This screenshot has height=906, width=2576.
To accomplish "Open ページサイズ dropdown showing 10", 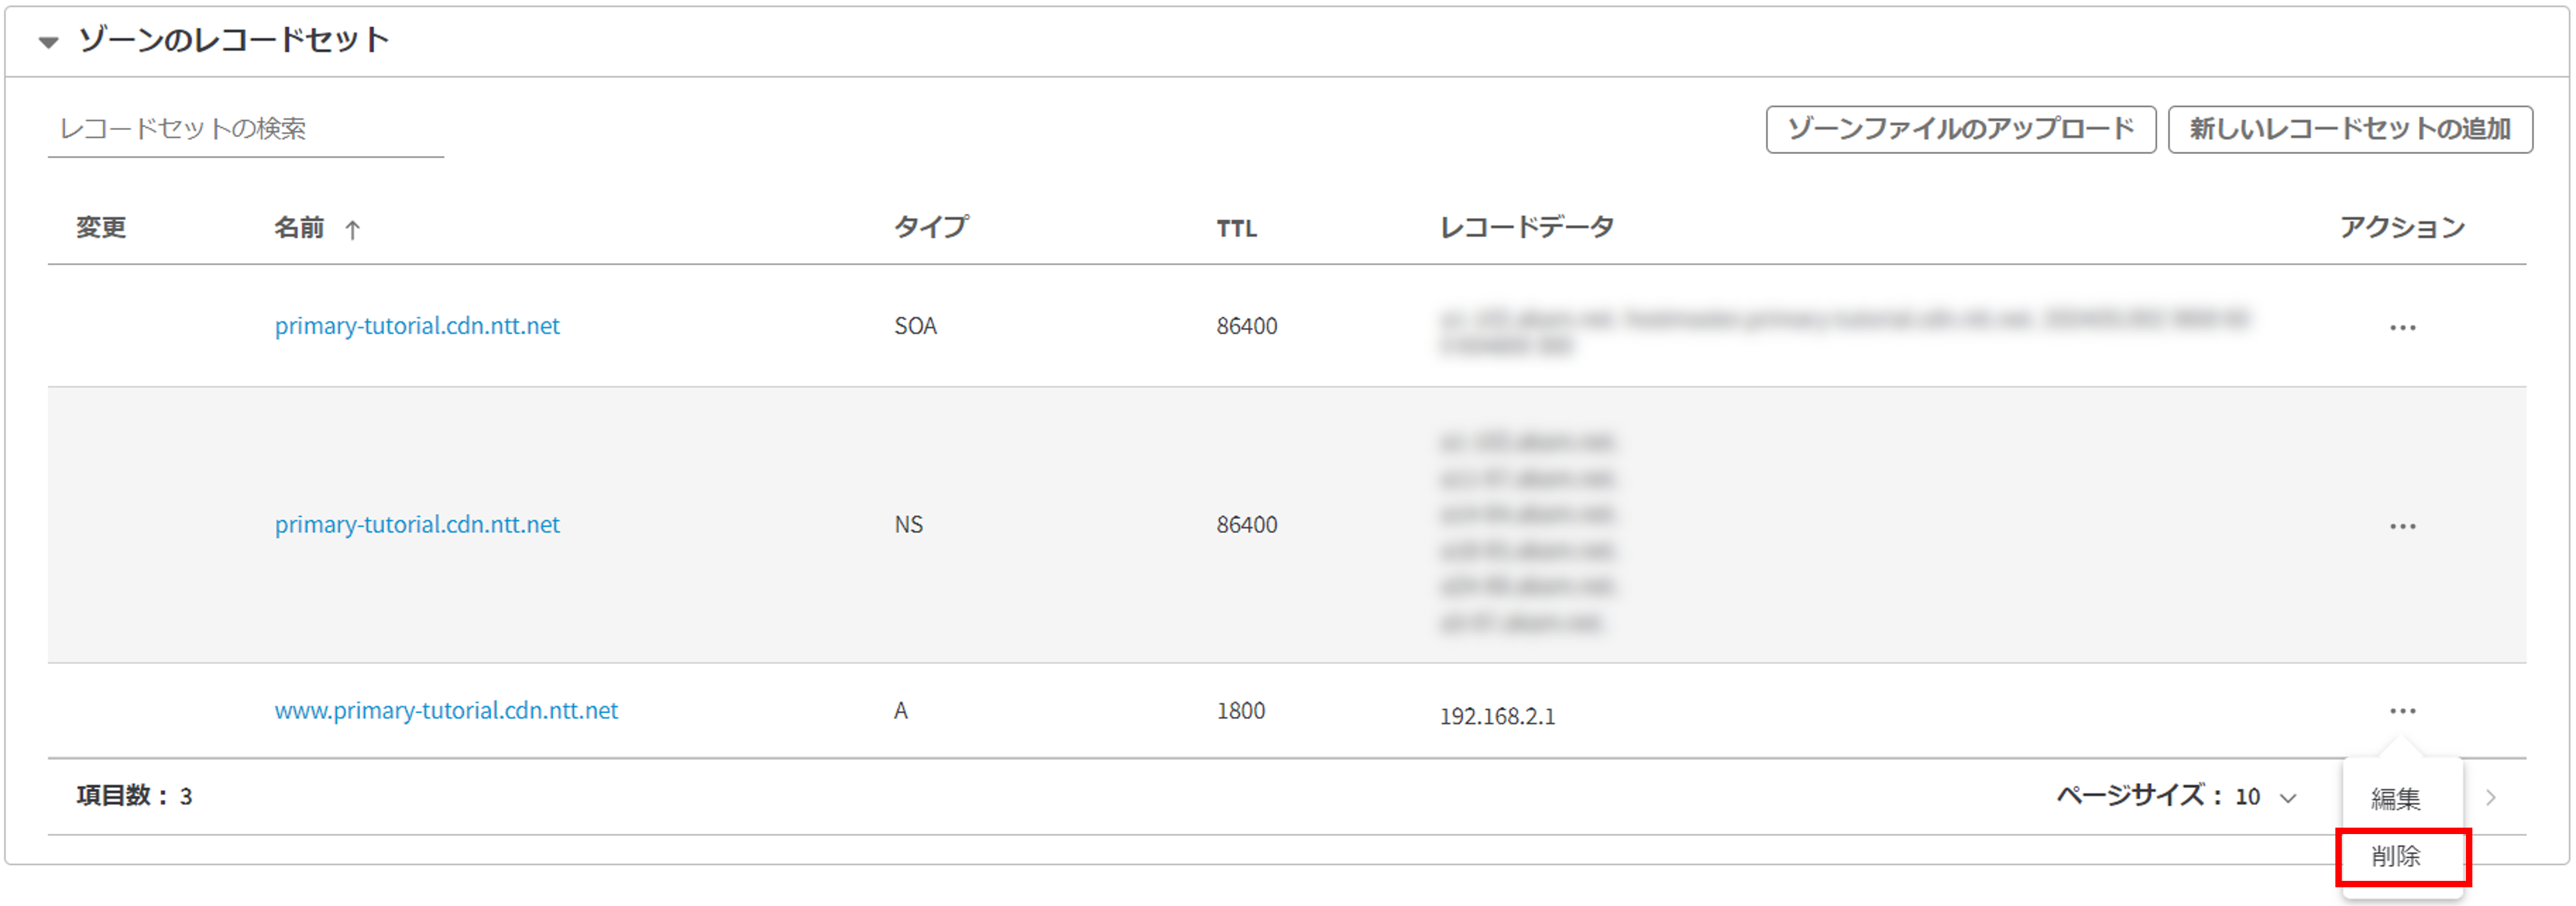I will pos(2266,796).
